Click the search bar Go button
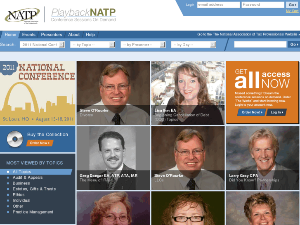The image size is (300, 225). (294, 45)
